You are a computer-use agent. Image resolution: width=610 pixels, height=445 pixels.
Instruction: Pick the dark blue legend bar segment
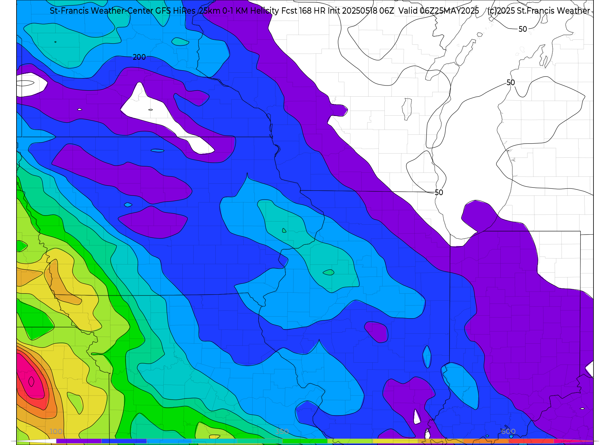tap(124, 441)
